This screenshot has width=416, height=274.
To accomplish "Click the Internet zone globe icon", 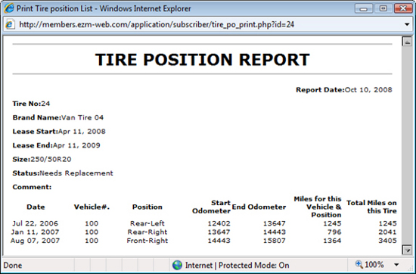I will pos(177,265).
